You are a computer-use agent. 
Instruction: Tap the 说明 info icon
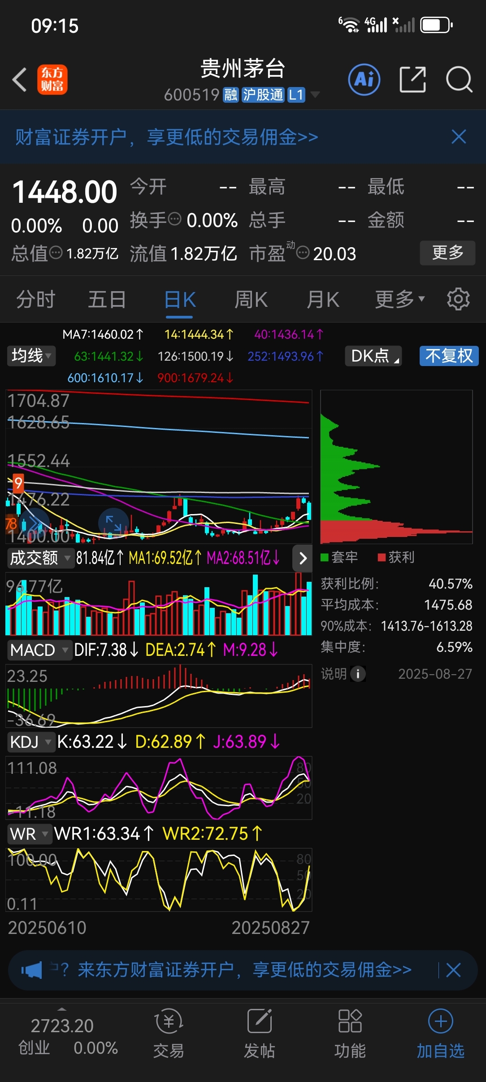358,673
